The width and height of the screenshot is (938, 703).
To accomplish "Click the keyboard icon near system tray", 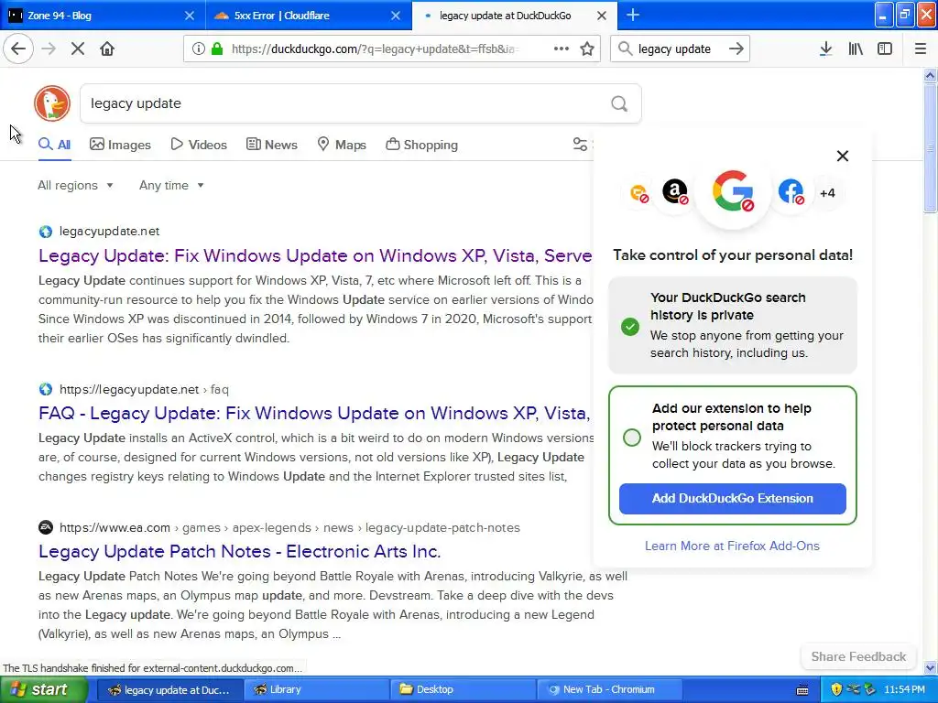I will (x=802, y=690).
